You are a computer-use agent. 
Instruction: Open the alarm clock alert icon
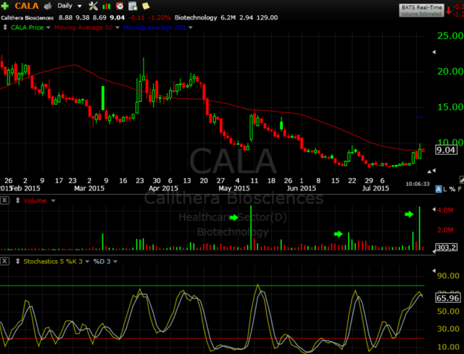120,5
